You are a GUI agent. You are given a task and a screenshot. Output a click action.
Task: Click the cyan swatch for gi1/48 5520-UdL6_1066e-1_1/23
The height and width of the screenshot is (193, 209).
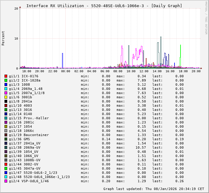point(6,177)
